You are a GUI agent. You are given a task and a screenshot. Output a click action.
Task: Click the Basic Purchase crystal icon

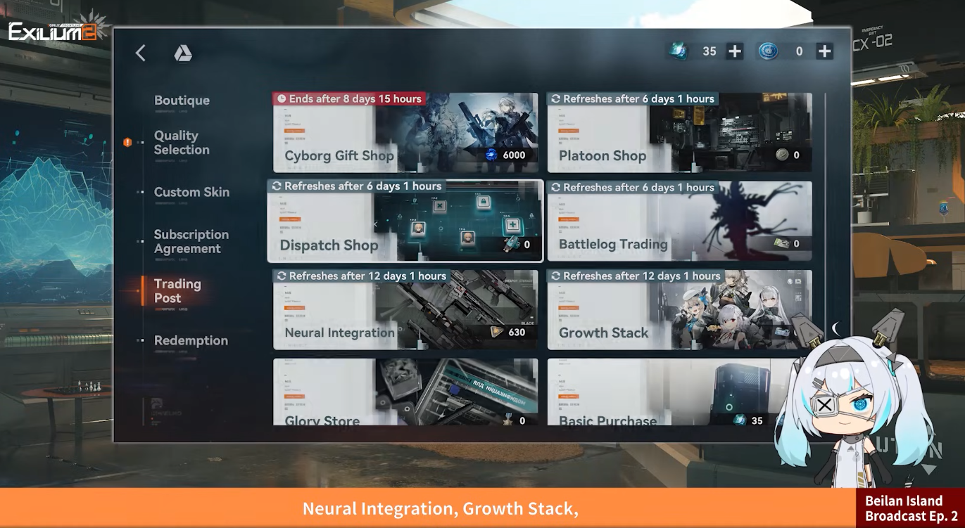click(x=740, y=420)
